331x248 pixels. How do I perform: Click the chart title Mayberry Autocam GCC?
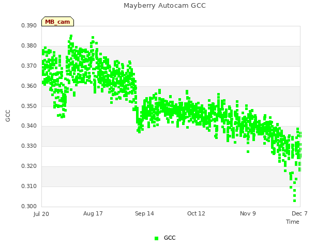(164, 6)
